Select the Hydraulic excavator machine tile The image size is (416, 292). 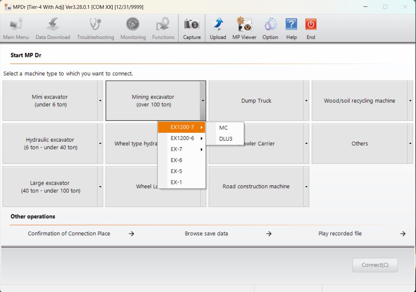(50, 143)
